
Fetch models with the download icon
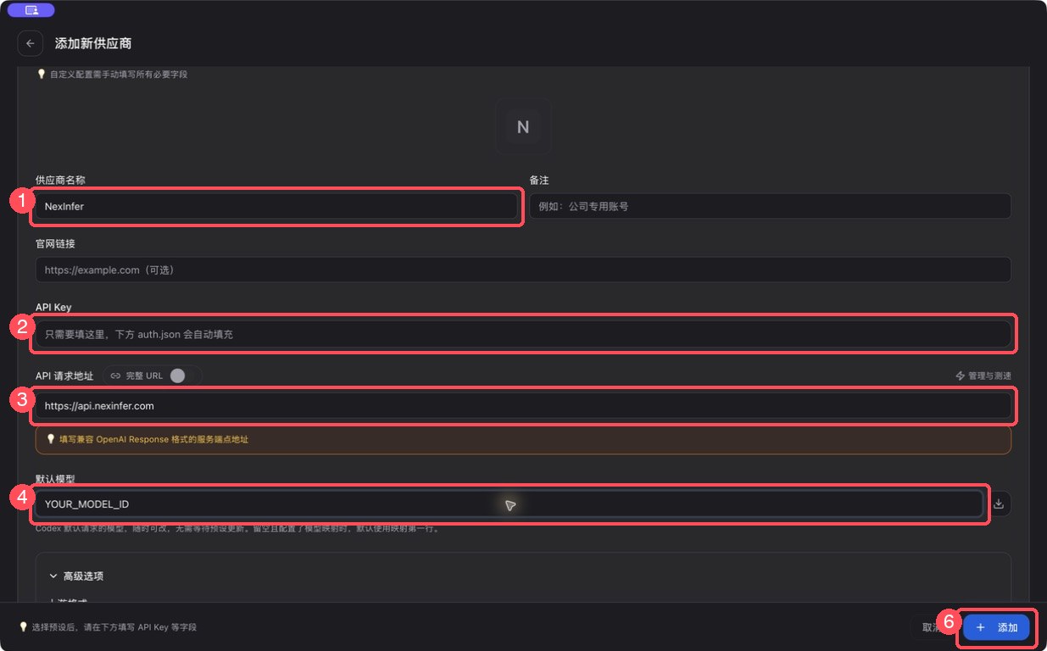(x=999, y=504)
